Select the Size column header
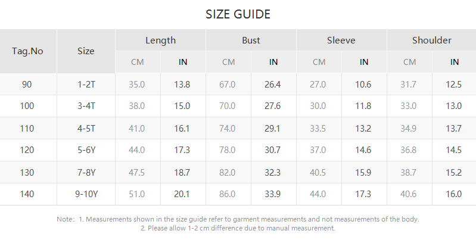The height and width of the screenshot is (240, 476). [86, 51]
